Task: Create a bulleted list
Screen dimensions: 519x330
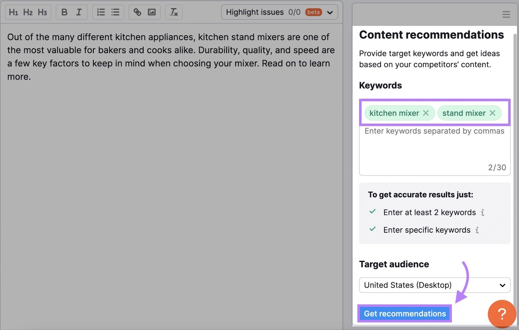Action: coord(115,12)
